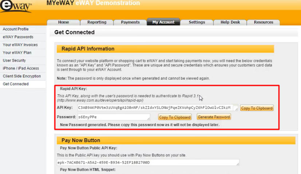
Task: Click the public API key field's corner grip
Action: (238, 164)
